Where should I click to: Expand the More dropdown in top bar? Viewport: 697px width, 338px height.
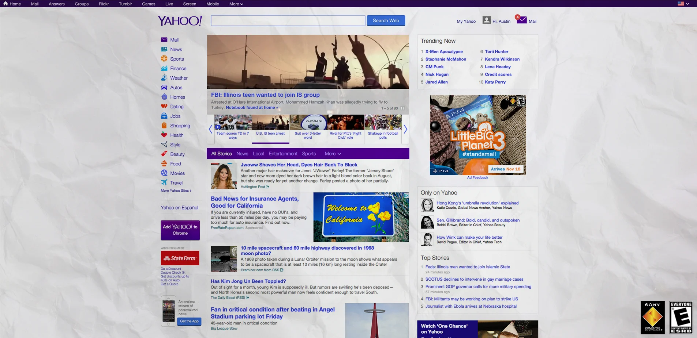(x=236, y=4)
